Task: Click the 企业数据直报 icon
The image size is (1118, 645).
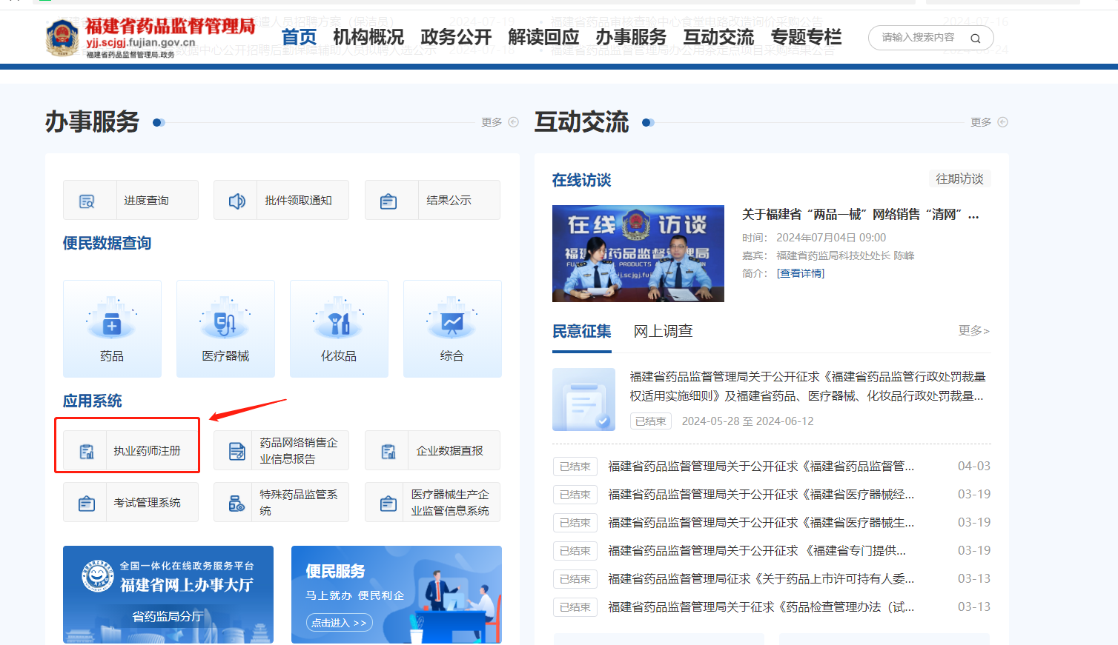Action: point(388,451)
